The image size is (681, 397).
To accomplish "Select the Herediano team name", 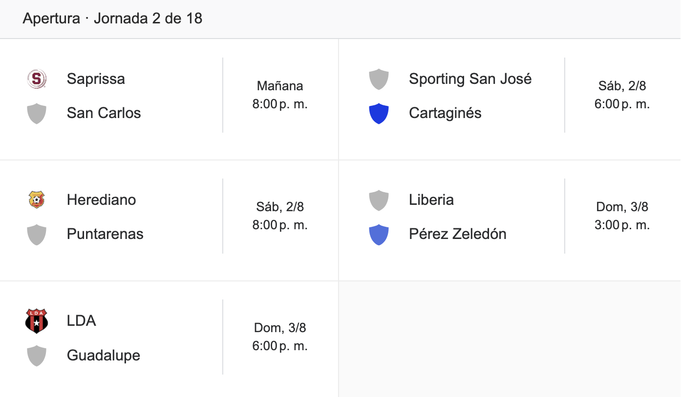I will coord(102,200).
